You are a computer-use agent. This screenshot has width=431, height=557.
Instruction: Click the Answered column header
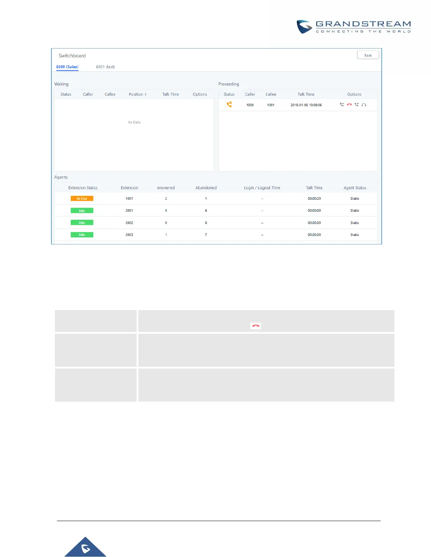166,188
